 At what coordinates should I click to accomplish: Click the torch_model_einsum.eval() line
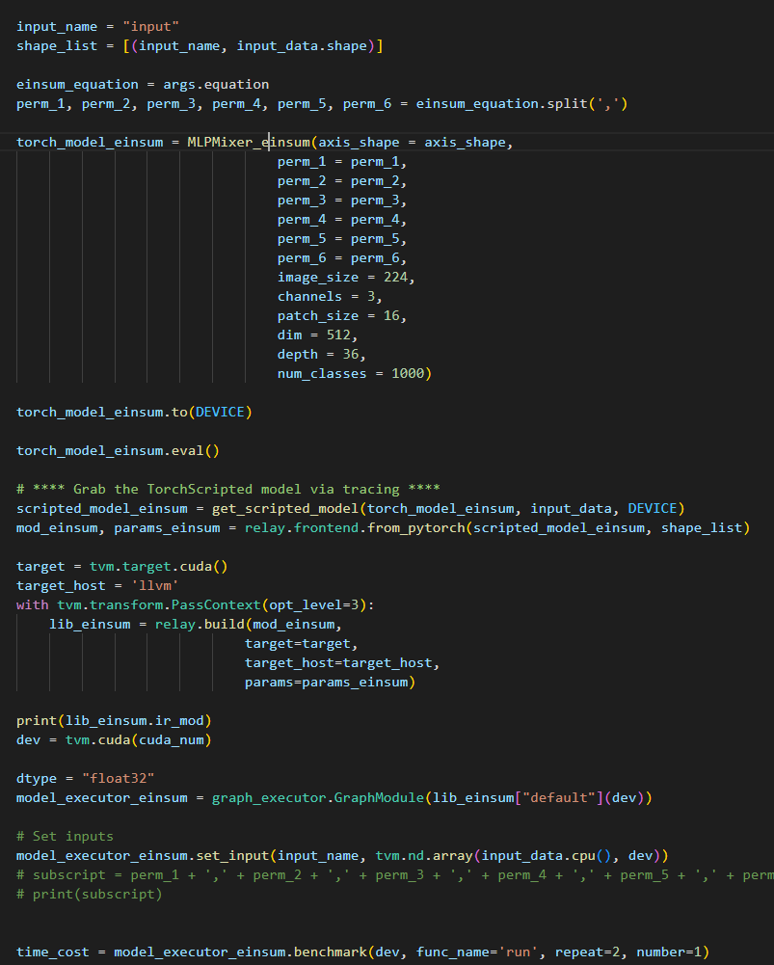click(119, 450)
